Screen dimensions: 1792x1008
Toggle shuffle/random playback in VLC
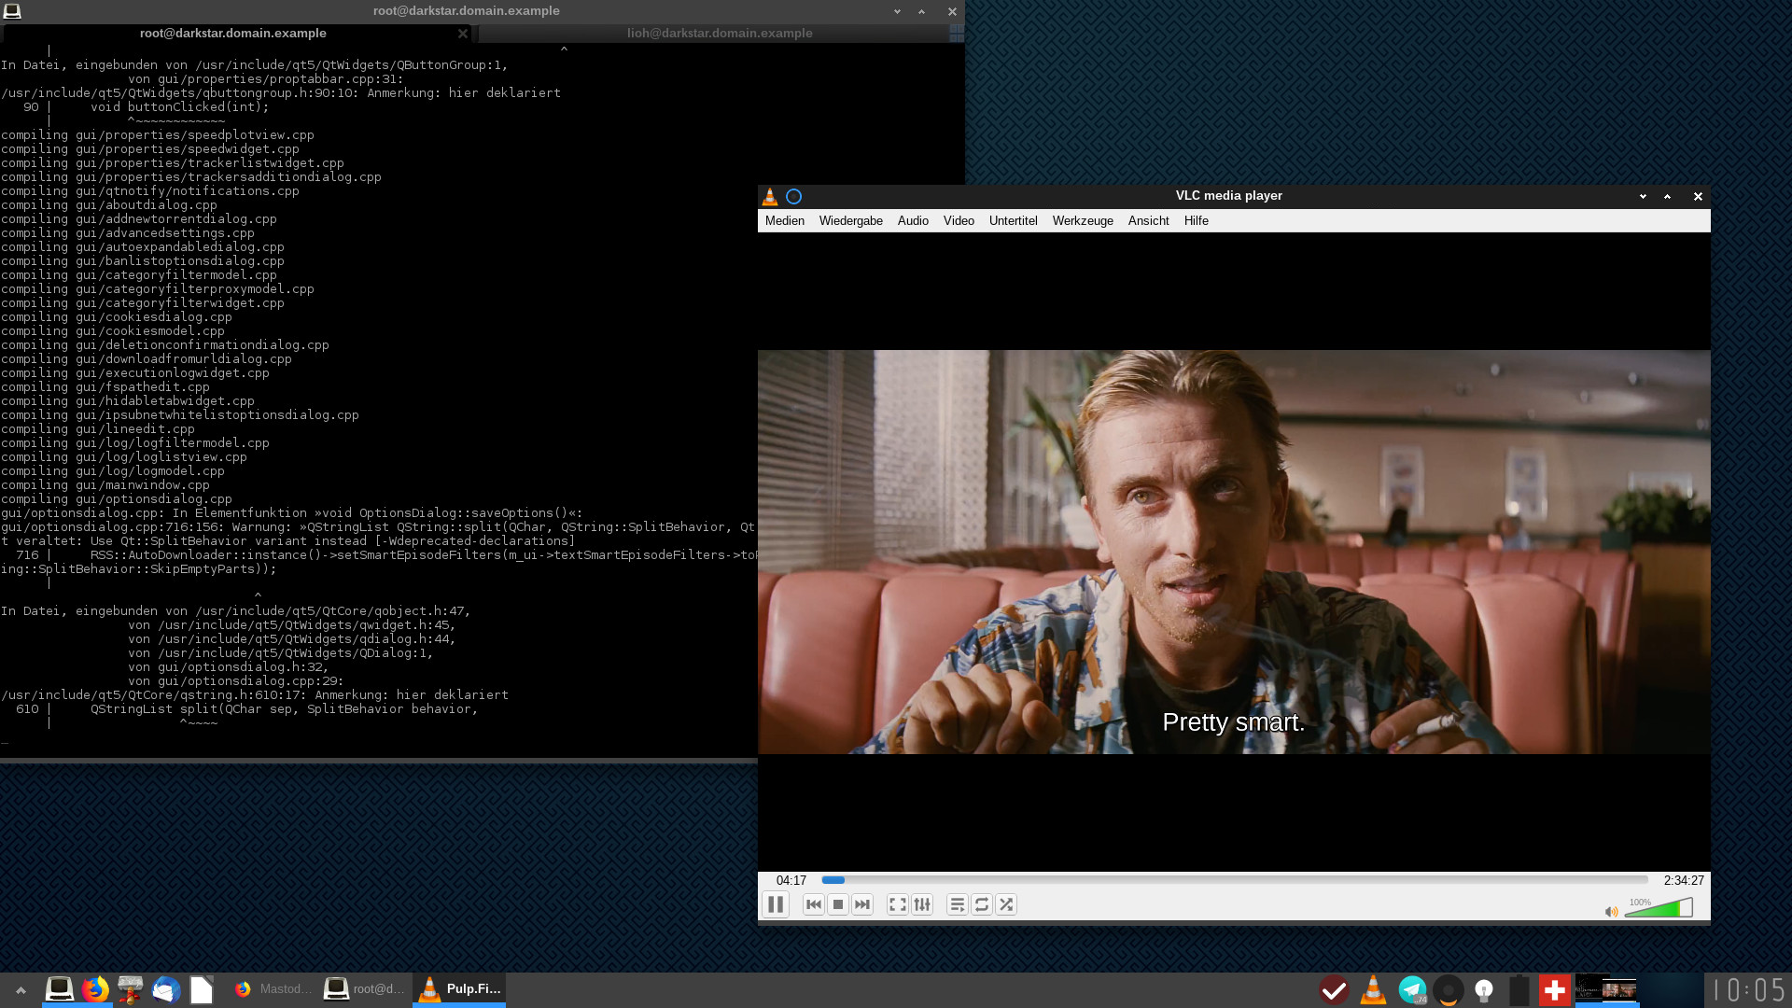coord(1006,904)
